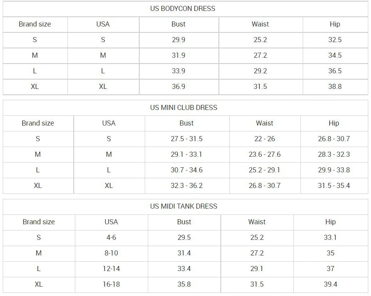Click the 8-10 USA size cell
This screenshot has width=371, height=296.
(111, 253)
